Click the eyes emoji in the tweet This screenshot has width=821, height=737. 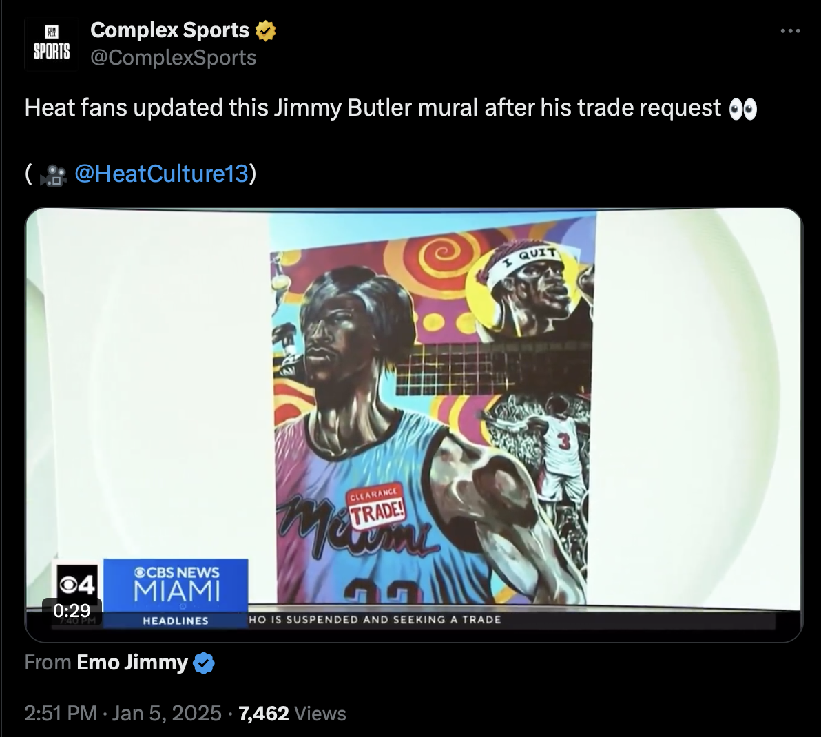743,110
